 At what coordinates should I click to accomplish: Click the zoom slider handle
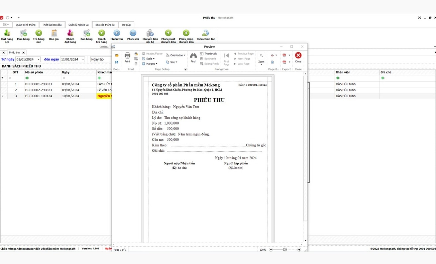click(x=285, y=250)
